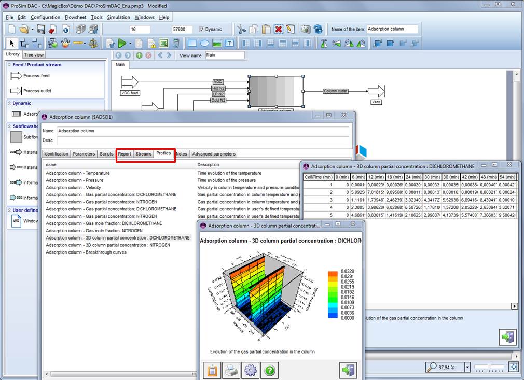The image size is (524, 380).
Task: Bring to front with the blue squares icon
Action: coord(378,43)
